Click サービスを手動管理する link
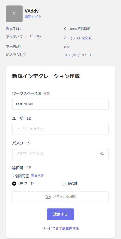Viewport: 121px width, 239px height. [60, 229]
